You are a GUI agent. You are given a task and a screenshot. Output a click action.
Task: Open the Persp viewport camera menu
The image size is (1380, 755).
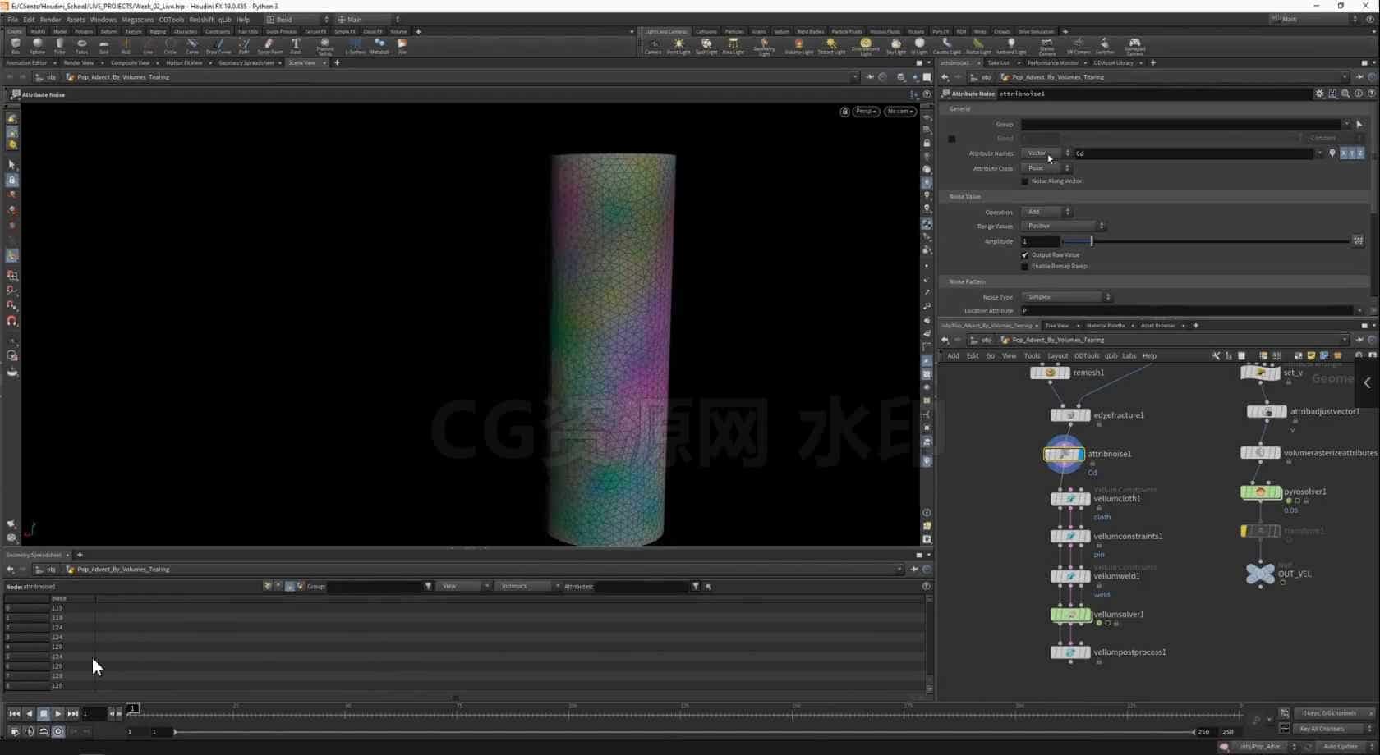(866, 112)
